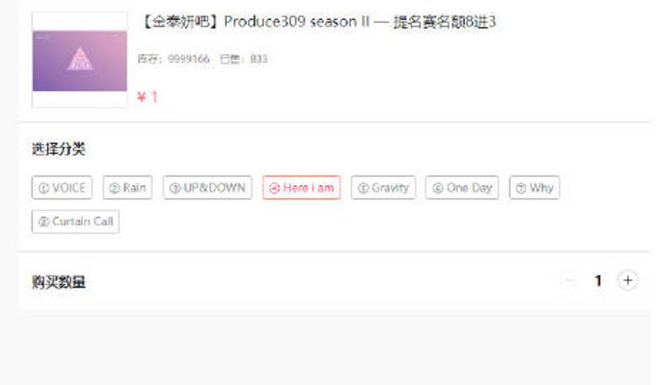Click the plus icon to increase quantity

(x=627, y=281)
